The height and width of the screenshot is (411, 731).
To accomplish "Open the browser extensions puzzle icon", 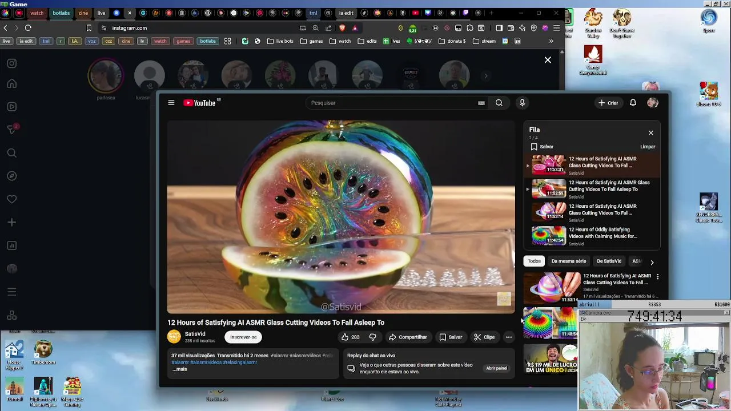I will pyautogui.click(x=470, y=28).
